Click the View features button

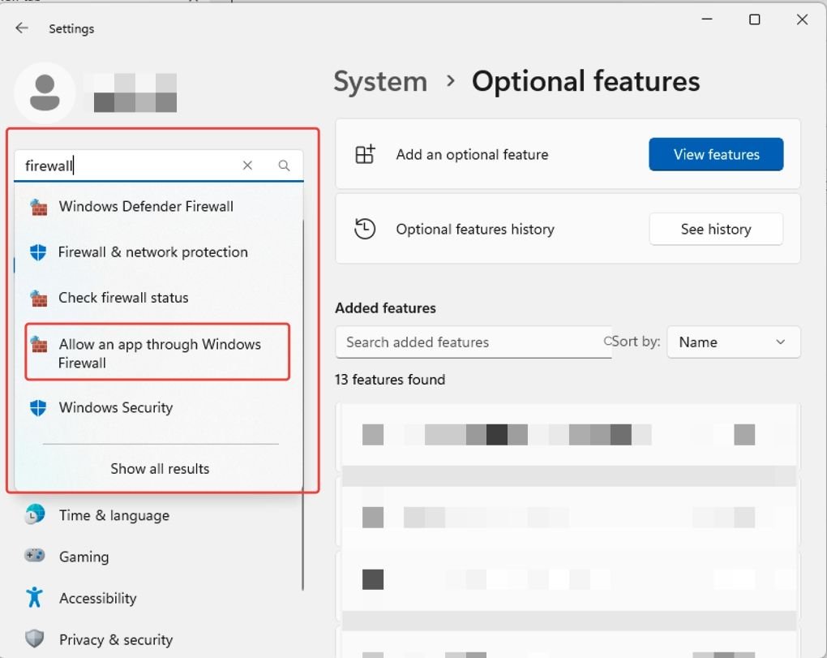pos(716,154)
